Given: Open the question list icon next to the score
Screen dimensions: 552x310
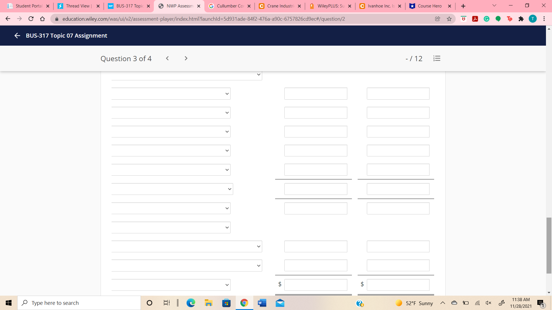Looking at the screenshot, I should [437, 59].
